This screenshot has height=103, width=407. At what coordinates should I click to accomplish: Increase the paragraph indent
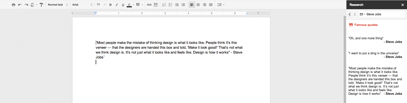(x=183, y=5)
